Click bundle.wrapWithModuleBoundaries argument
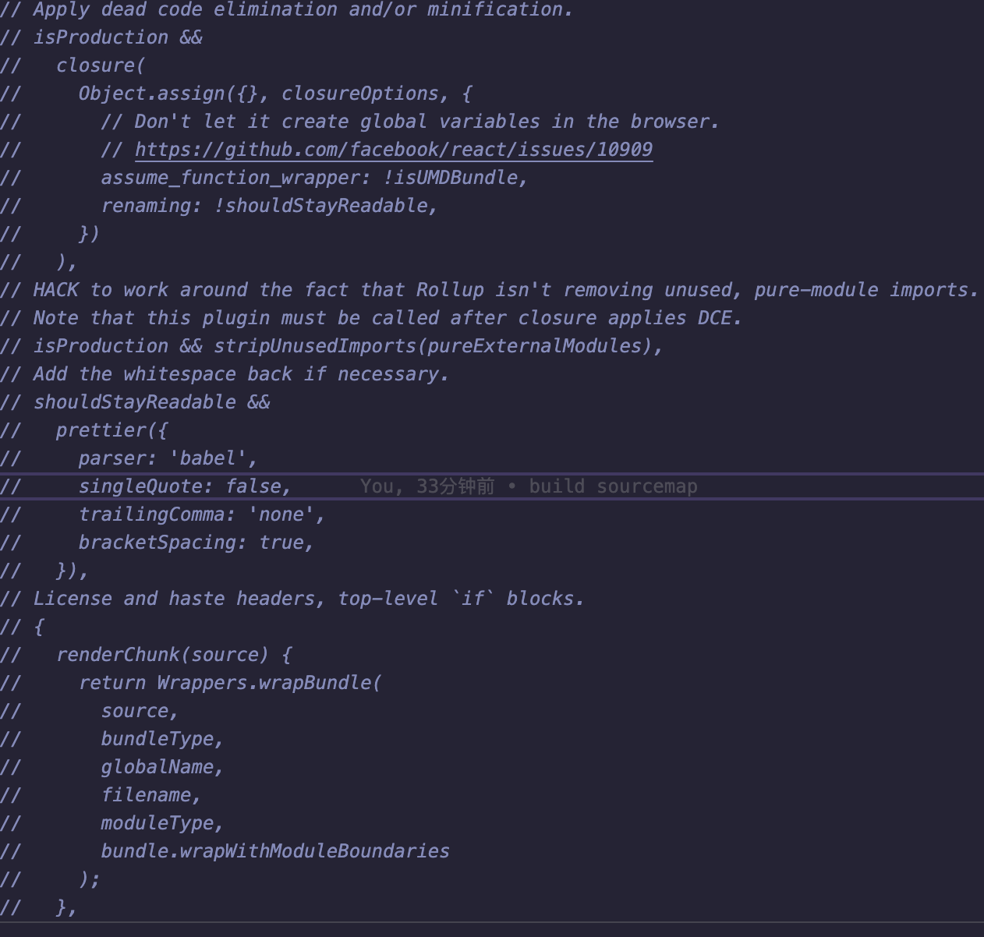Image resolution: width=984 pixels, height=937 pixels. click(274, 851)
